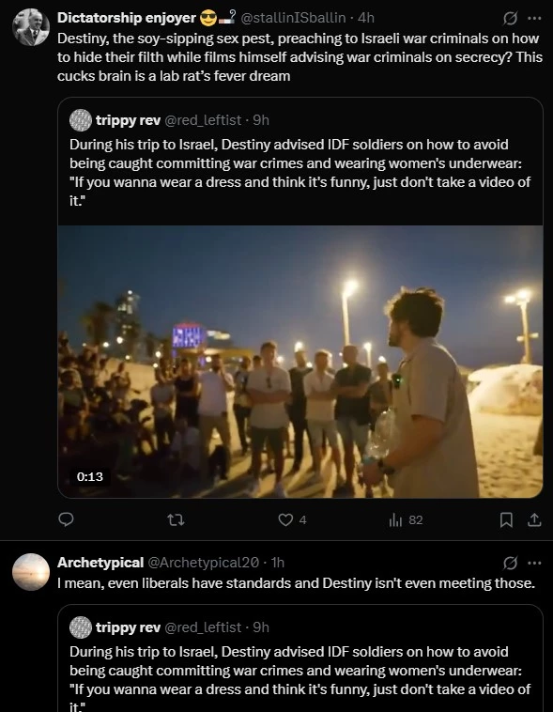Reply to the Dictatorship enjoyer tweet
The width and height of the screenshot is (553, 712).
[x=67, y=519]
